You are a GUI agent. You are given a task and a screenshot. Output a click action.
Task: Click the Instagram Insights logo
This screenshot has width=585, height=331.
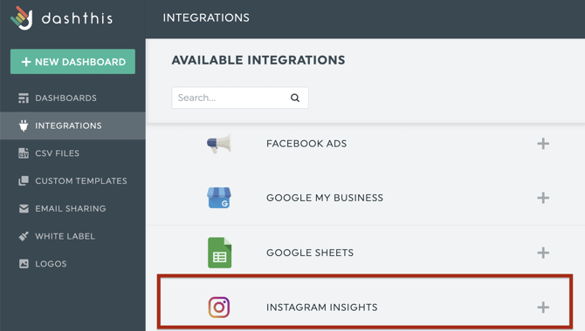[219, 307]
